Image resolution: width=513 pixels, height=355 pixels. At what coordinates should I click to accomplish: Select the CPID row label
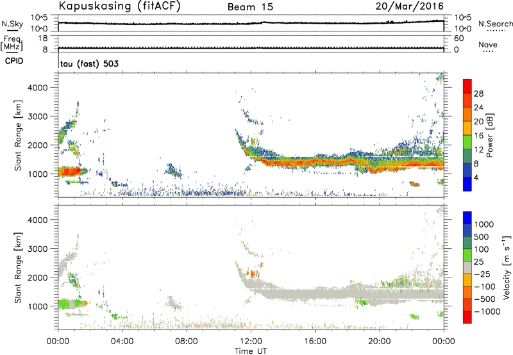14,61
